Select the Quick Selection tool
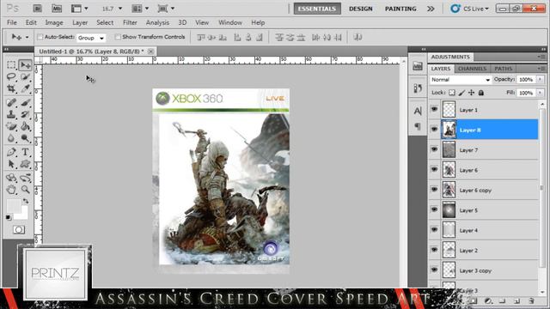The width and height of the screenshot is (550, 309). coord(25,76)
